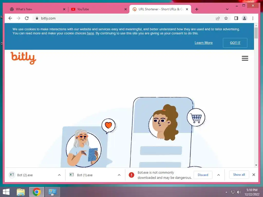Open the Chrome side panel
This screenshot has height=197, width=263.
(x=236, y=18)
